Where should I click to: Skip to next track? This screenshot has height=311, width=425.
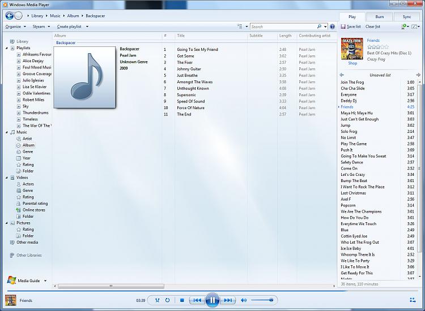(228, 300)
